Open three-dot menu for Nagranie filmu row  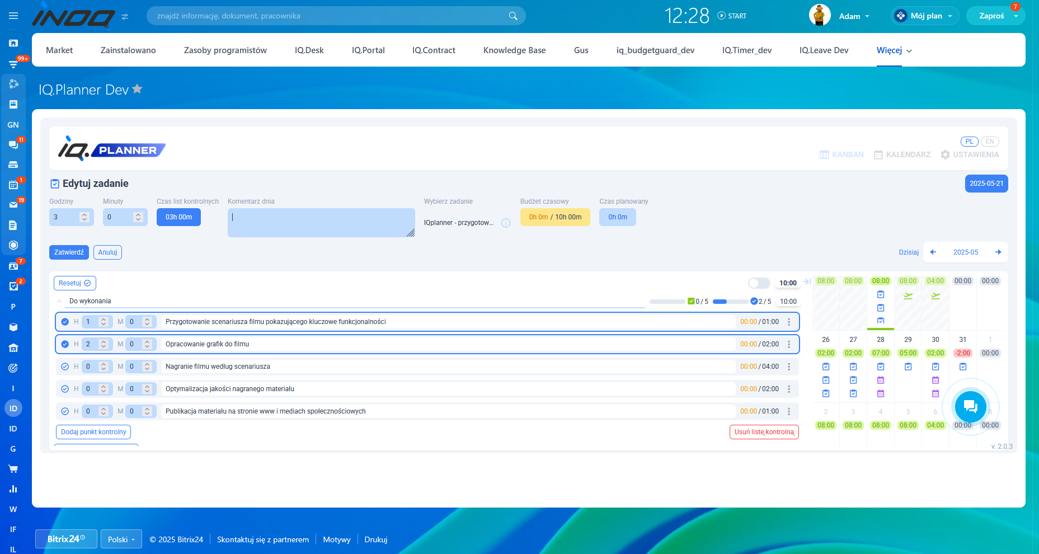[789, 367]
